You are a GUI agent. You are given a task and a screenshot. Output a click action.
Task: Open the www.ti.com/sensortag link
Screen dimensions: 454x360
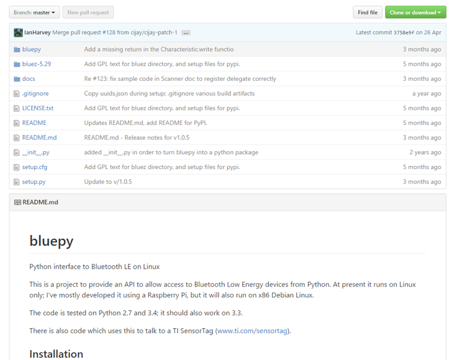click(x=252, y=331)
